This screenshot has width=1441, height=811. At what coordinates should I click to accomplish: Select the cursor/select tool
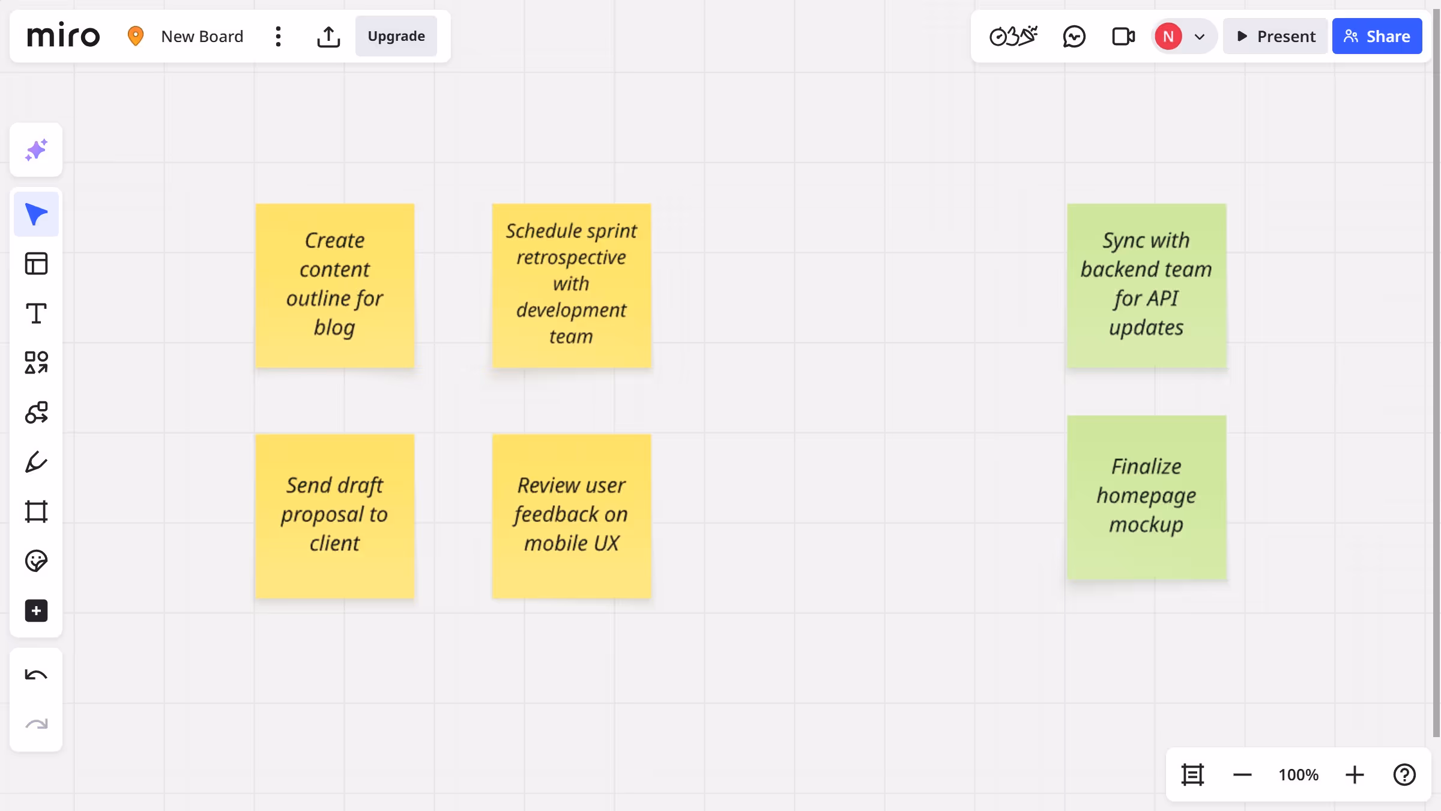[36, 214]
